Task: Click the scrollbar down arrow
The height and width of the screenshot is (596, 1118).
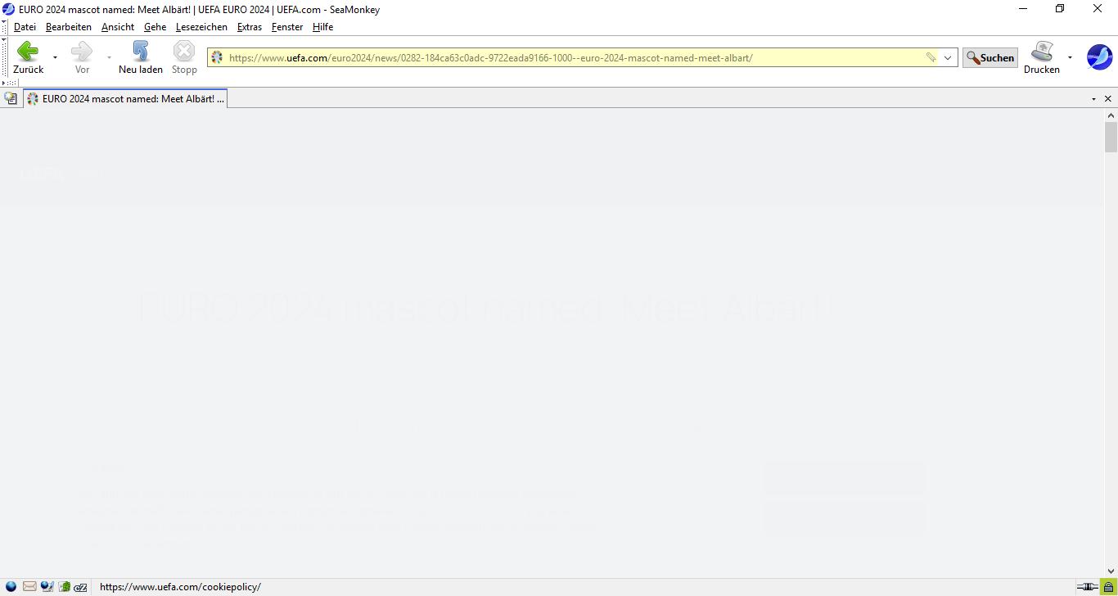Action: point(1111,571)
